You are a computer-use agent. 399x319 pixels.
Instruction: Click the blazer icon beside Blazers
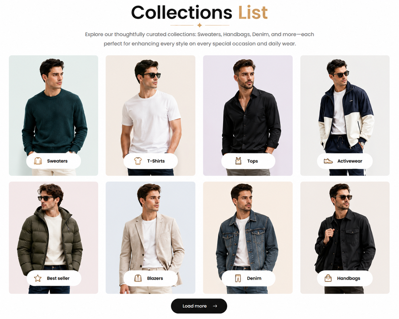pyautogui.click(x=138, y=278)
